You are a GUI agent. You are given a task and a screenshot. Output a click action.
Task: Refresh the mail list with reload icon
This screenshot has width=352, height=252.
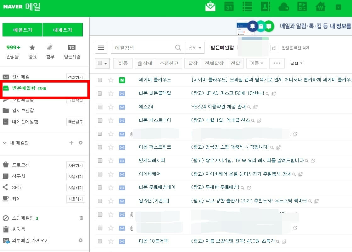[x=274, y=48]
